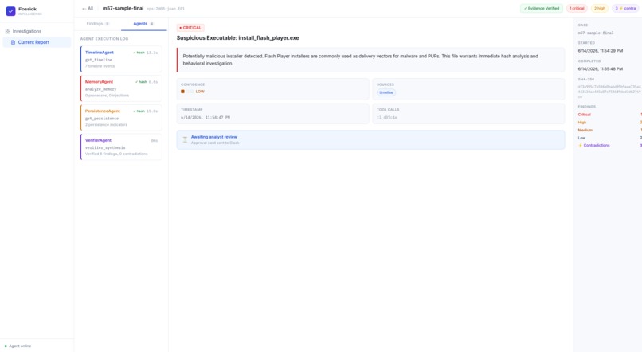
Task: Click the E01 image file name in header
Action: pos(166,9)
